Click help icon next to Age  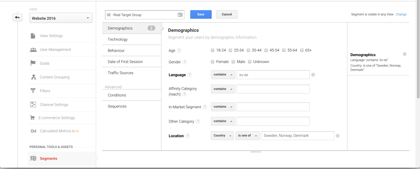(x=179, y=50)
